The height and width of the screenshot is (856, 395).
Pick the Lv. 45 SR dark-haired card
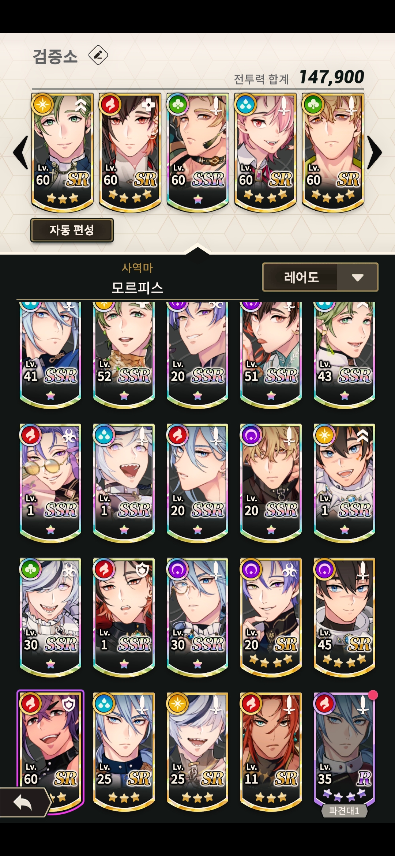345,617
